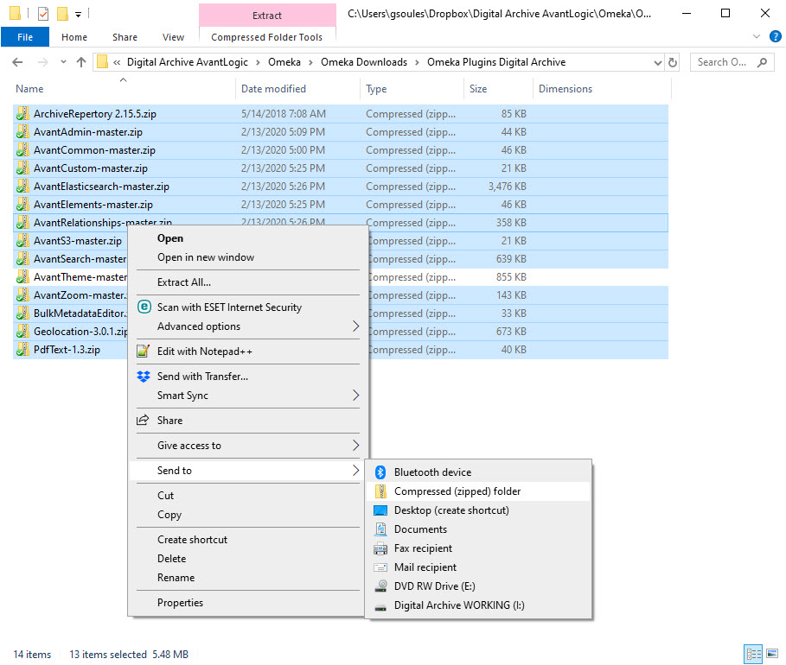Click the Fax recipient printer icon
This screenshot has height=665, width=786.
(x=380, y=548)
